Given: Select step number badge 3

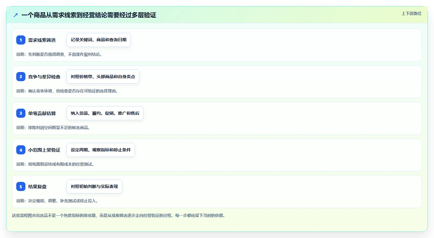Looking at the screenshot, I should click(x=21, y=113).
